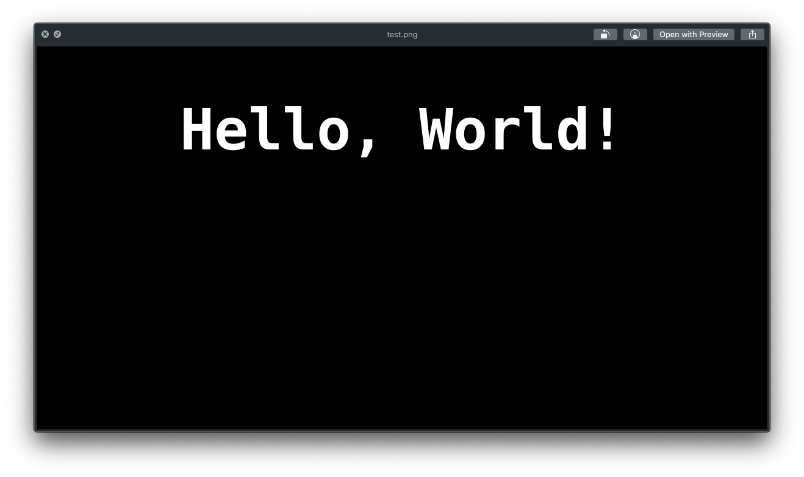Click the letter o in World
This screenshot has width=804, height=477.
[x=470, y=134]
